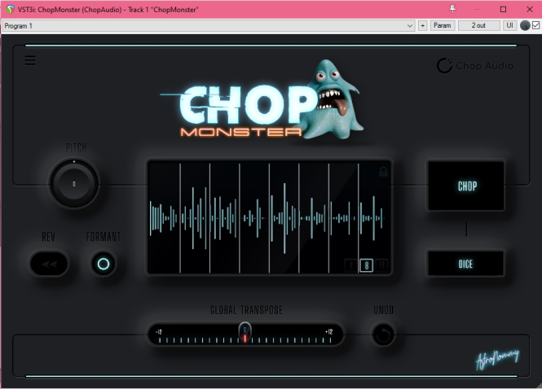The height and width of the screenshot is (389, 542).
Task: Click the PITCH knob
Action: (x=74, y=184)
